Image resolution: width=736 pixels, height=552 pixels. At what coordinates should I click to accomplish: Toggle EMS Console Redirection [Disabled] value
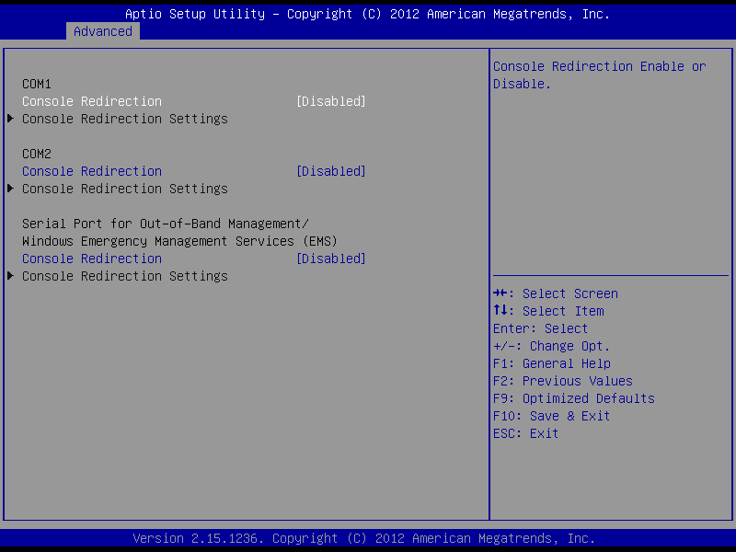(x=330, y=259)
